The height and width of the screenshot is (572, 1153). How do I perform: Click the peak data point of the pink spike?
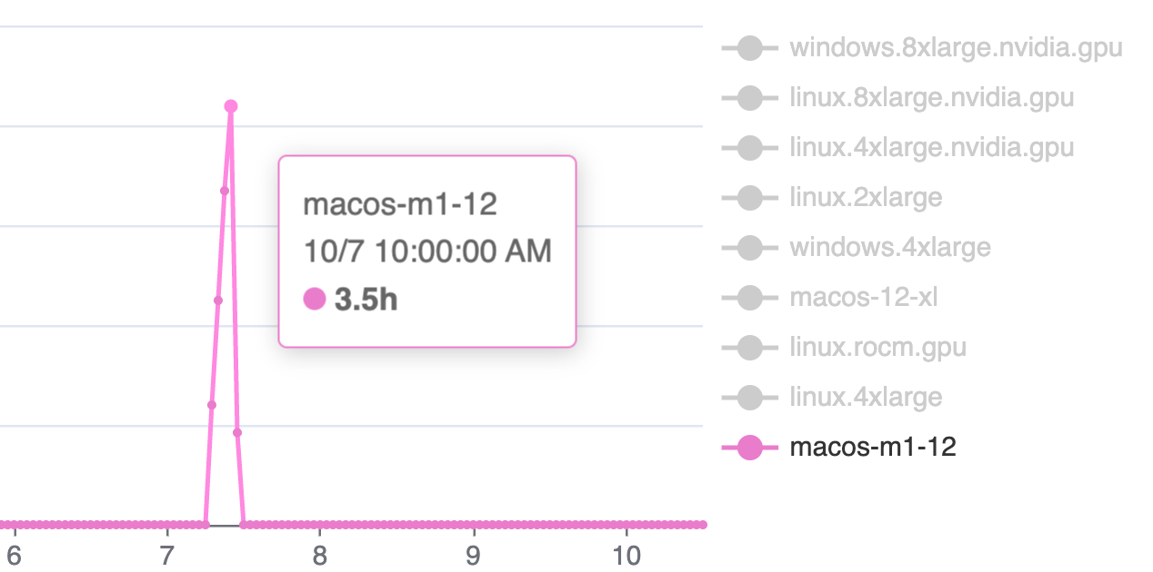[230, 106]
